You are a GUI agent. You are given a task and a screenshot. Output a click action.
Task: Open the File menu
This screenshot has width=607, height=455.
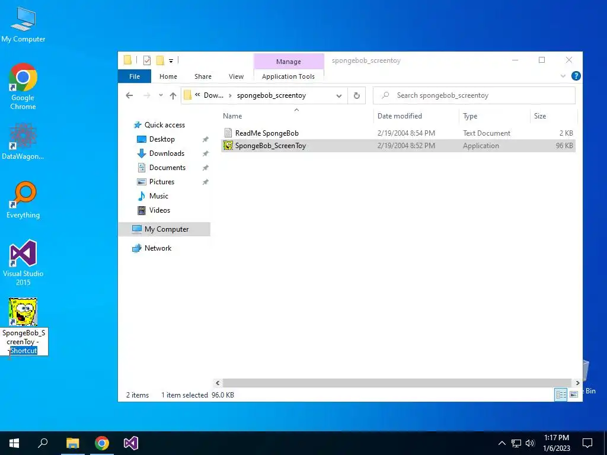135,76
